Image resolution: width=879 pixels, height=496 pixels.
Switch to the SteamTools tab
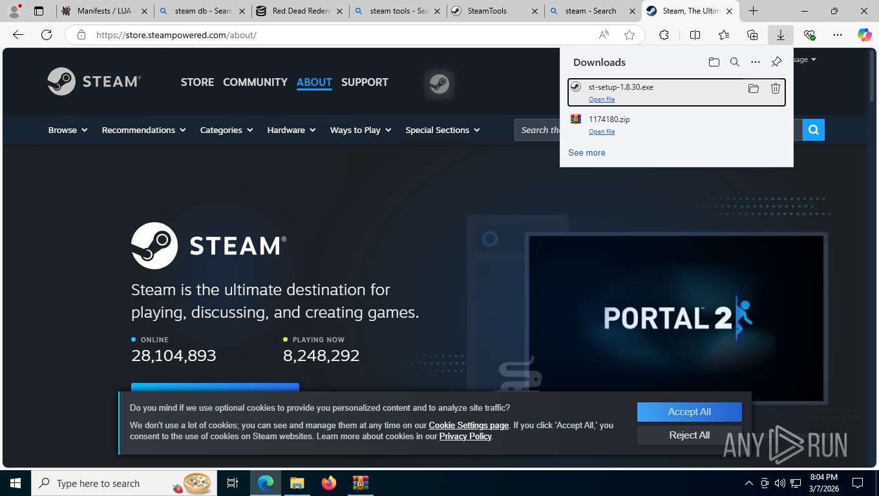[x=495, y=11]
